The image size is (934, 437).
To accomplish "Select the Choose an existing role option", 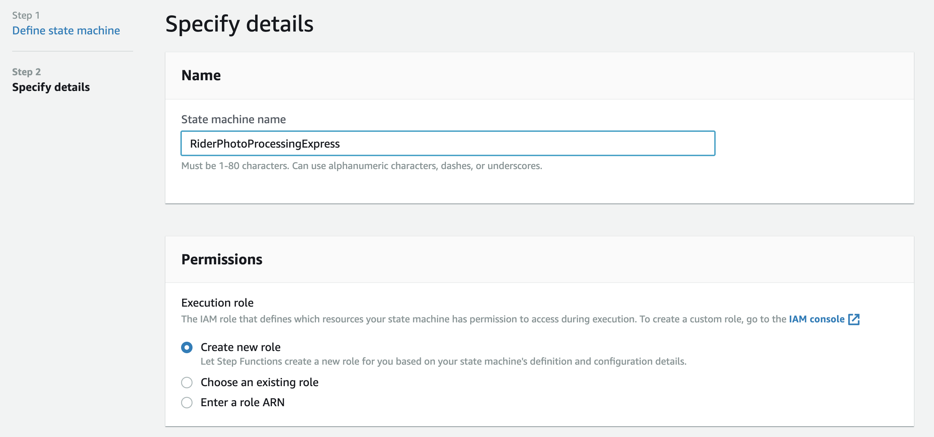I will 187,382.
